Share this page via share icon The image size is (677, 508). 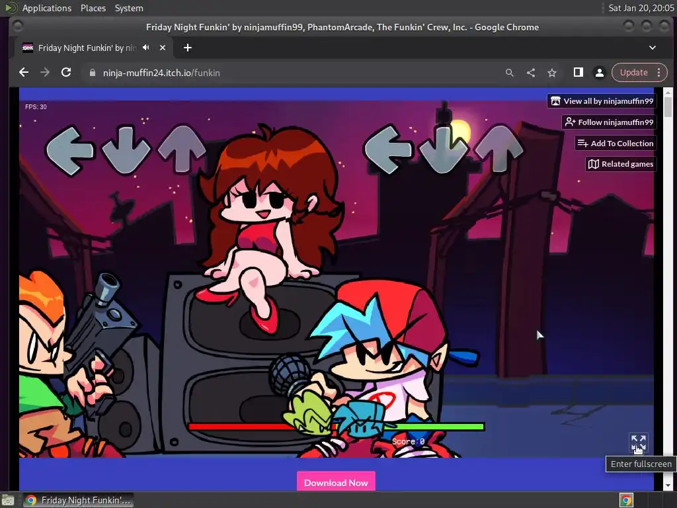click(531, 73)
